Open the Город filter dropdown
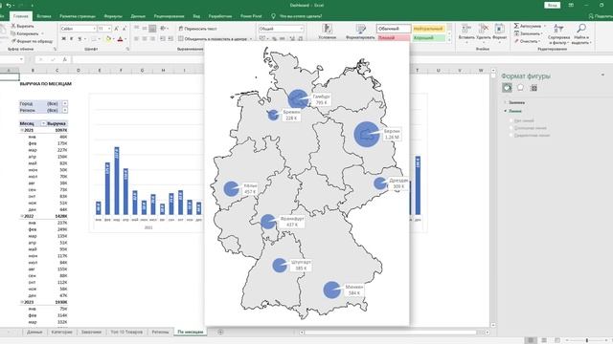The image size is (613, 344). coord(65,103)
